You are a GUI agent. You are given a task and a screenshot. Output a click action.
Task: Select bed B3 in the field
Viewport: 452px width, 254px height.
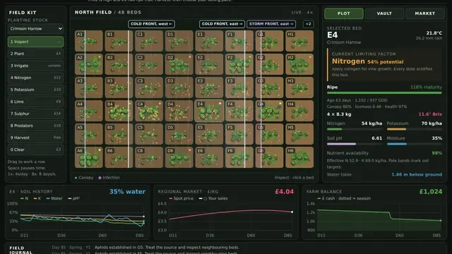119,87
